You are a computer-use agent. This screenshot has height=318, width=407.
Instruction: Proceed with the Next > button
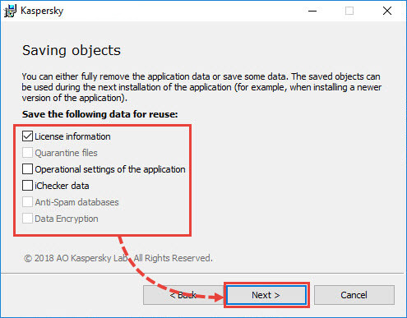click(266, 295)
